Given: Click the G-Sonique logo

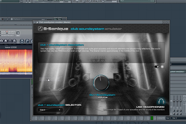Looking at the screenshot, I should [x=53, y=29].
